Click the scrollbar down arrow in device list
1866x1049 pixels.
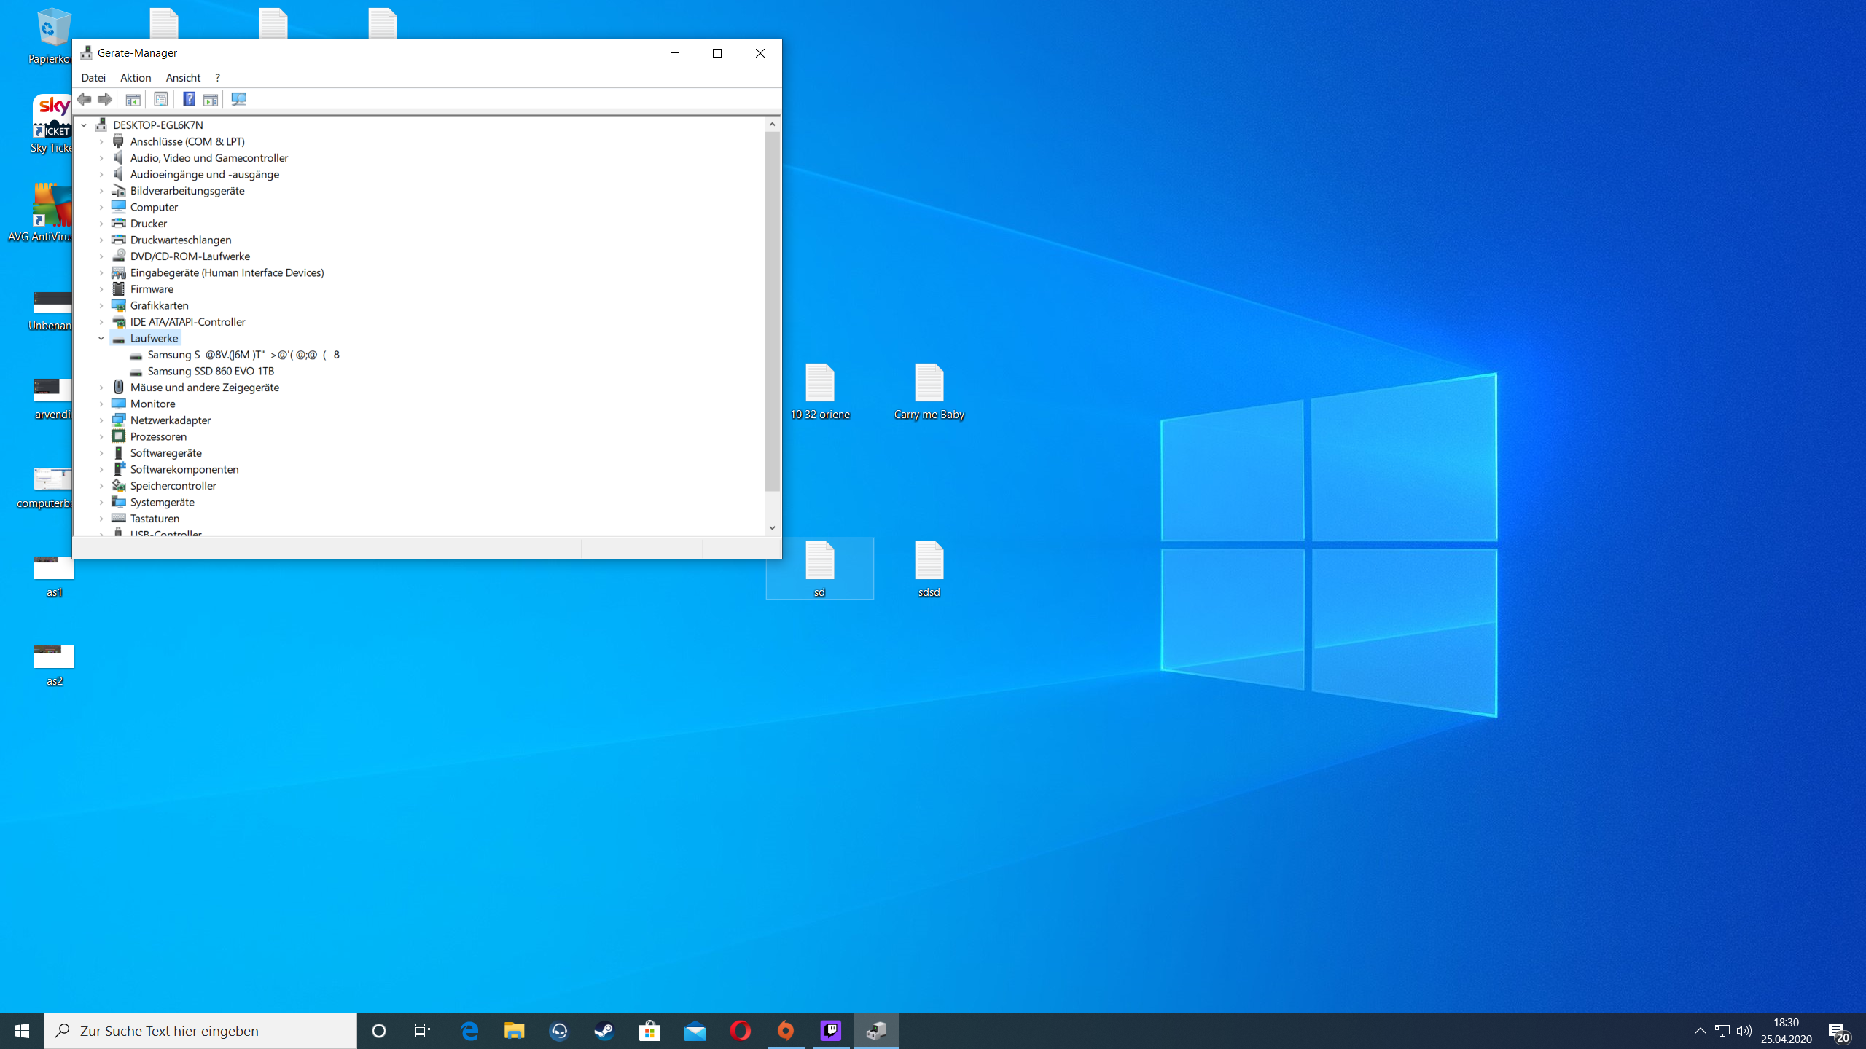772,528
